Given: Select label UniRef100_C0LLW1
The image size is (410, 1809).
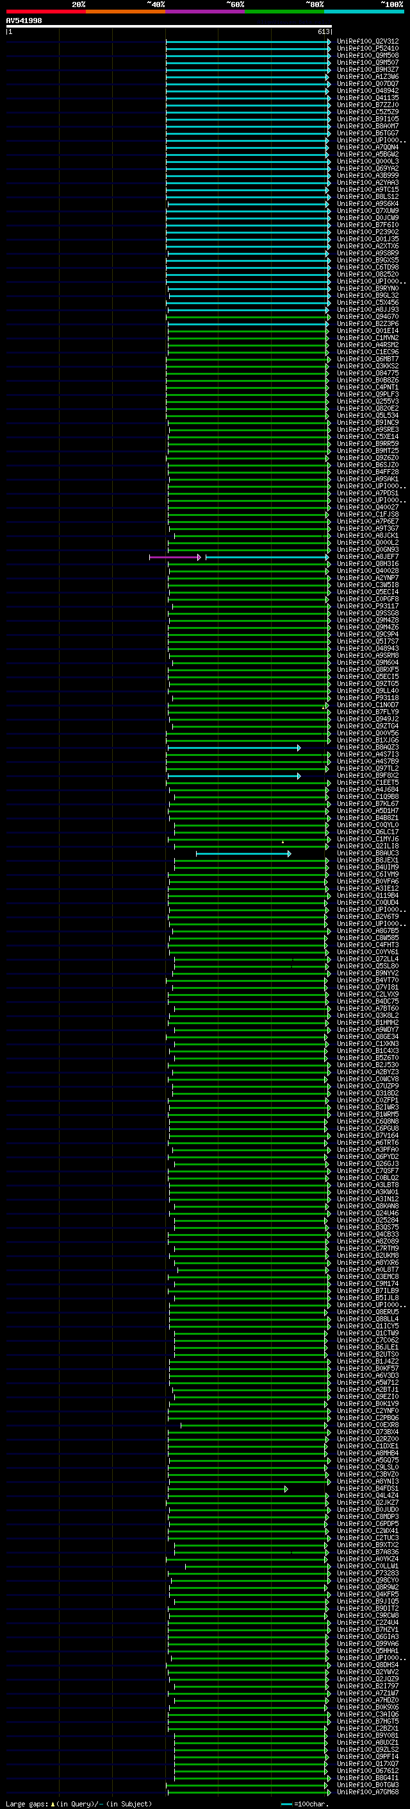Looking at the screenshot, I should (367, 1566).
